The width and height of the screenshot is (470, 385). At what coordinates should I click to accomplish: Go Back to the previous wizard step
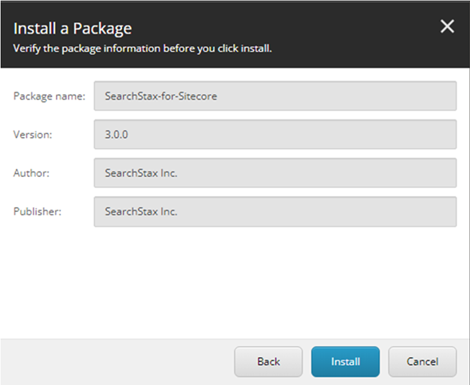coord(268,362)
